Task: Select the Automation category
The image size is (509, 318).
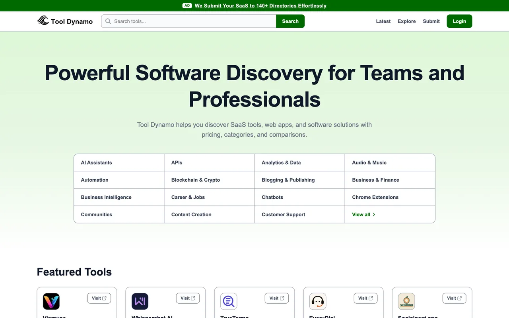Action: tap(119, 180)
